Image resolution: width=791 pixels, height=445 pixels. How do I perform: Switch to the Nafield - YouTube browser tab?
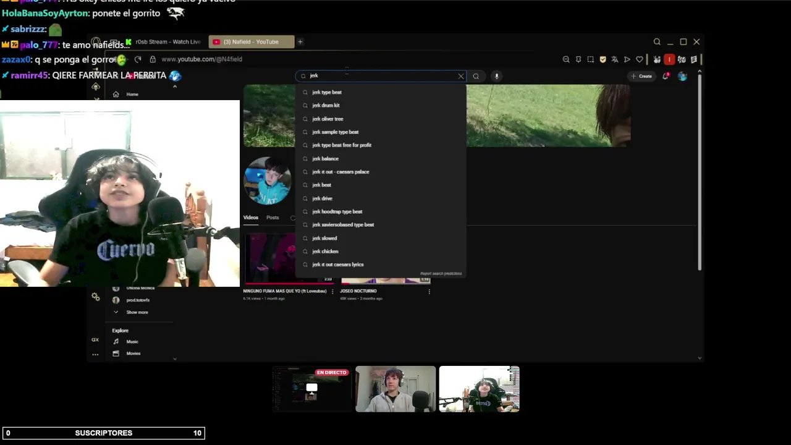(250, 42)
